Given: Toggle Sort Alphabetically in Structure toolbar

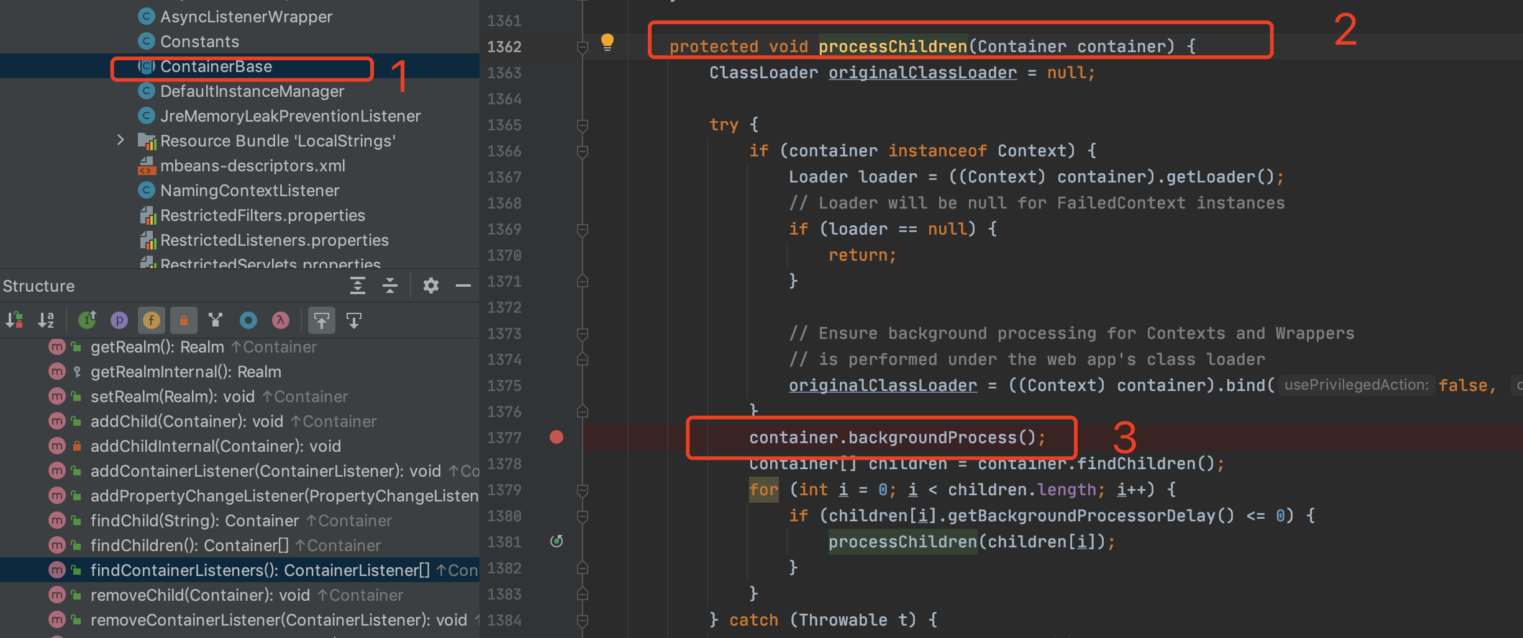Looking at the screenshot, I should click(x=46, y=320).
